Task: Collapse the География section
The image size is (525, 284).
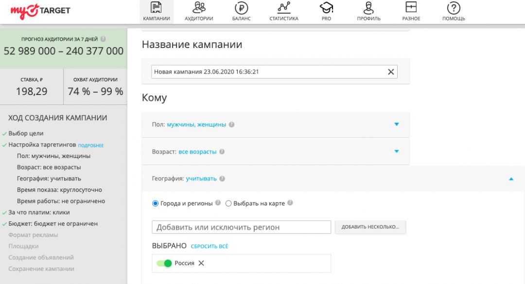Action: [x=511, y=178]
